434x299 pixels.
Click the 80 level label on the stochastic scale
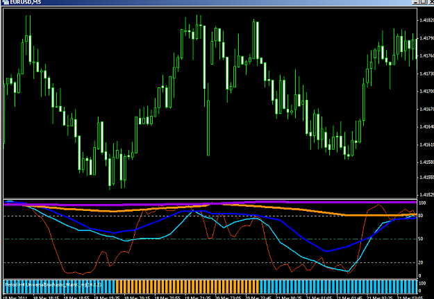(420, 216)
